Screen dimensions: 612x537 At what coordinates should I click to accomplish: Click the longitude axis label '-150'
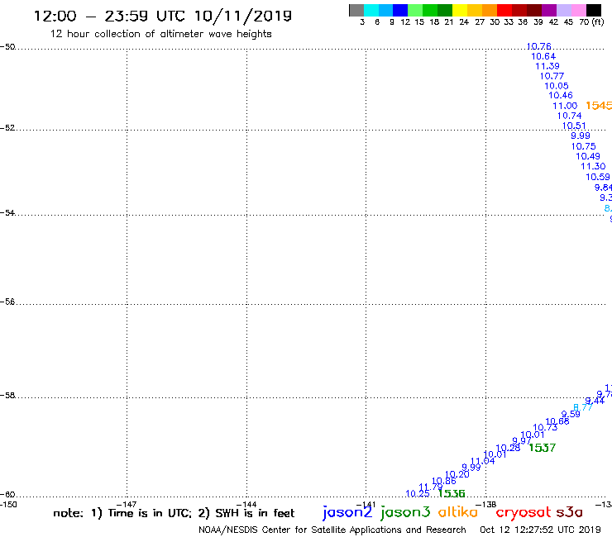click(x=8, y=505)
